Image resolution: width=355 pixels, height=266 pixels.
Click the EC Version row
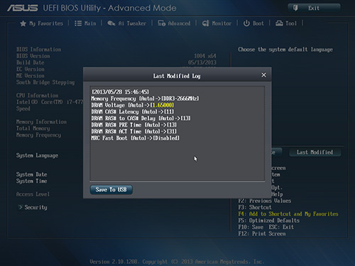point(30,70)
